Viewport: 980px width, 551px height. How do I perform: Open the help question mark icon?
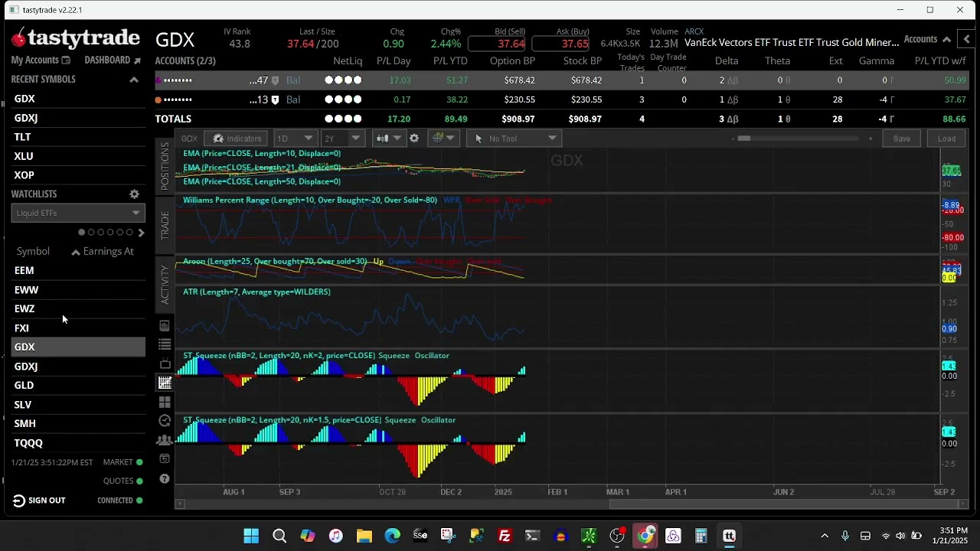(165, 479)
